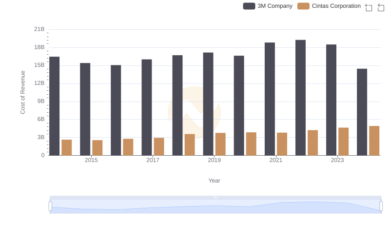Image resolution: width=390 pixels, height=225 pixels.
Task: Click the Cintas Corporation bar for 2015
Action: tap(97, 148)
